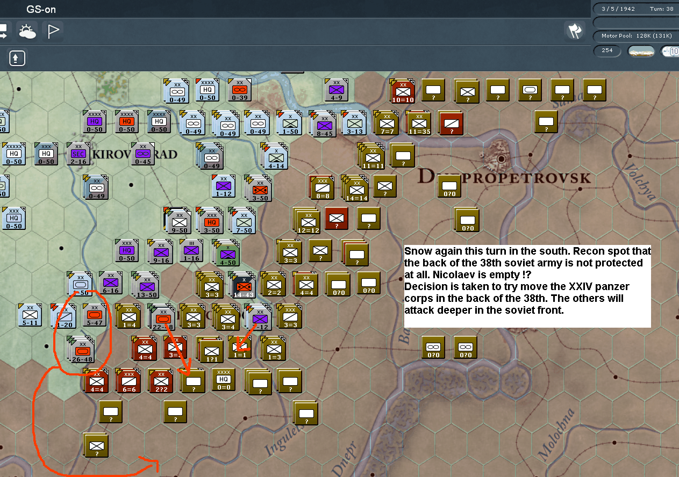Screen dimensions: 679x477
Task: Click the Turn: 38 indicator
Action: coord(662,9)
